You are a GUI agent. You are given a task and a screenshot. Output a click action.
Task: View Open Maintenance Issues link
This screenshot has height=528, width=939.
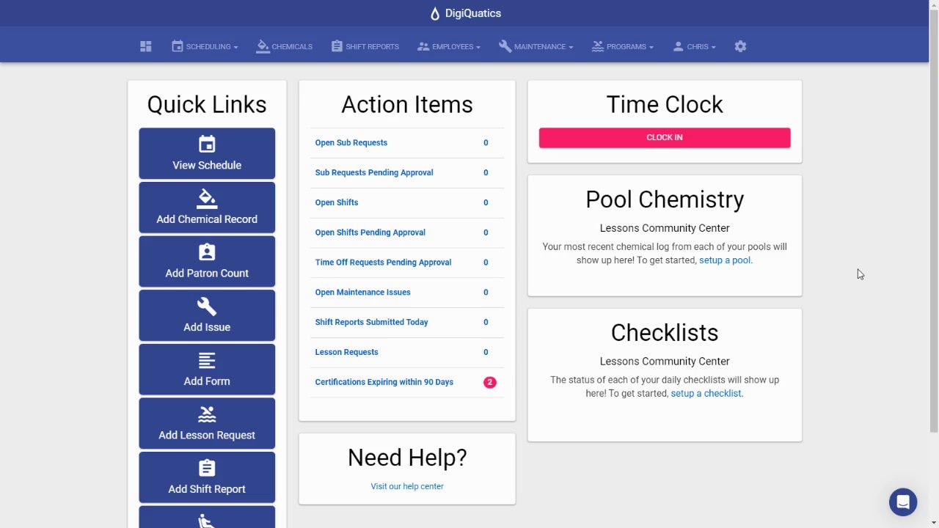(362, 293)
